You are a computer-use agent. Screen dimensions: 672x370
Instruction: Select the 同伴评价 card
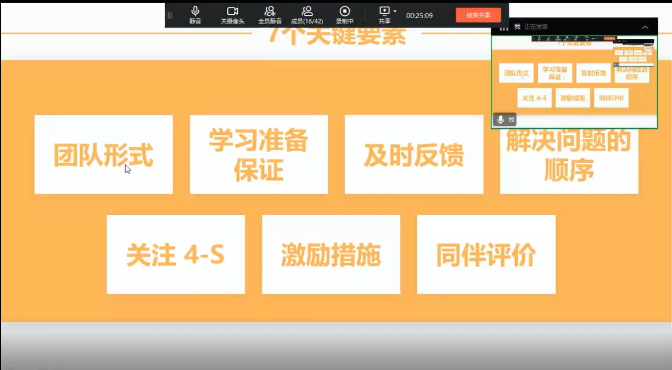486,254
